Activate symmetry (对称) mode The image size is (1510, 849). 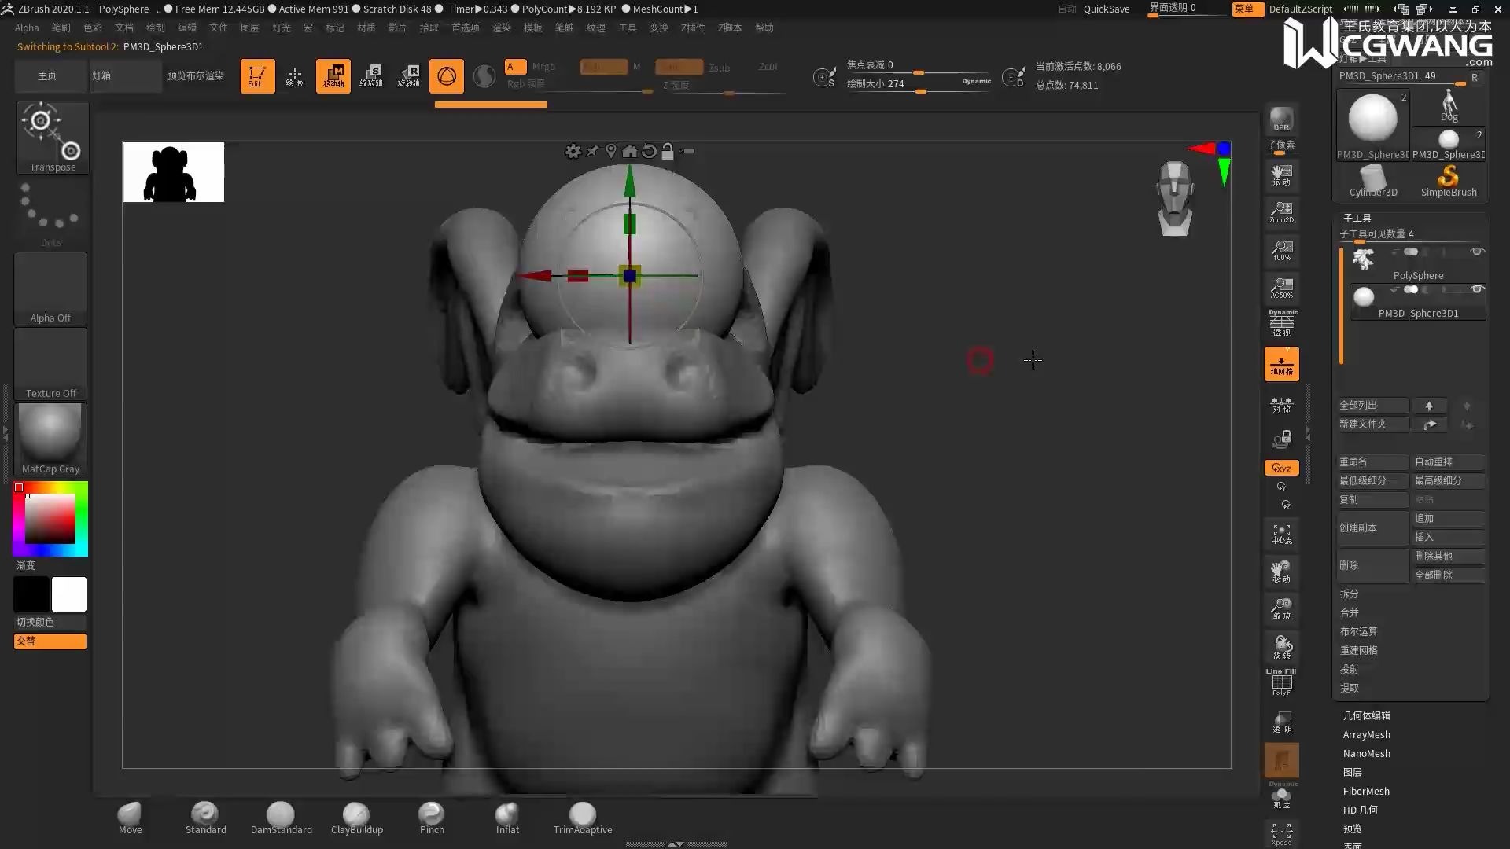point(1281,404)
